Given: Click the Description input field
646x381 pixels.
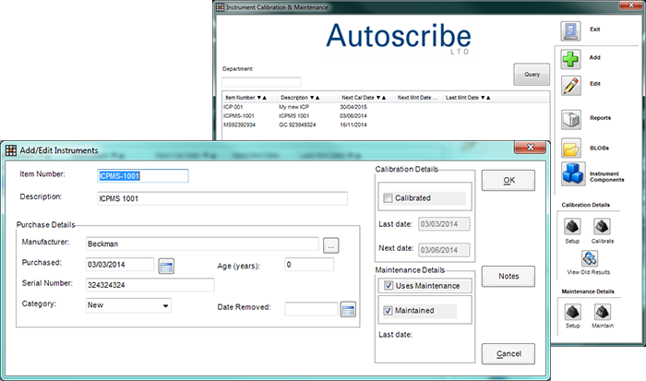Looking at the screenshot, I should [222, 198].
